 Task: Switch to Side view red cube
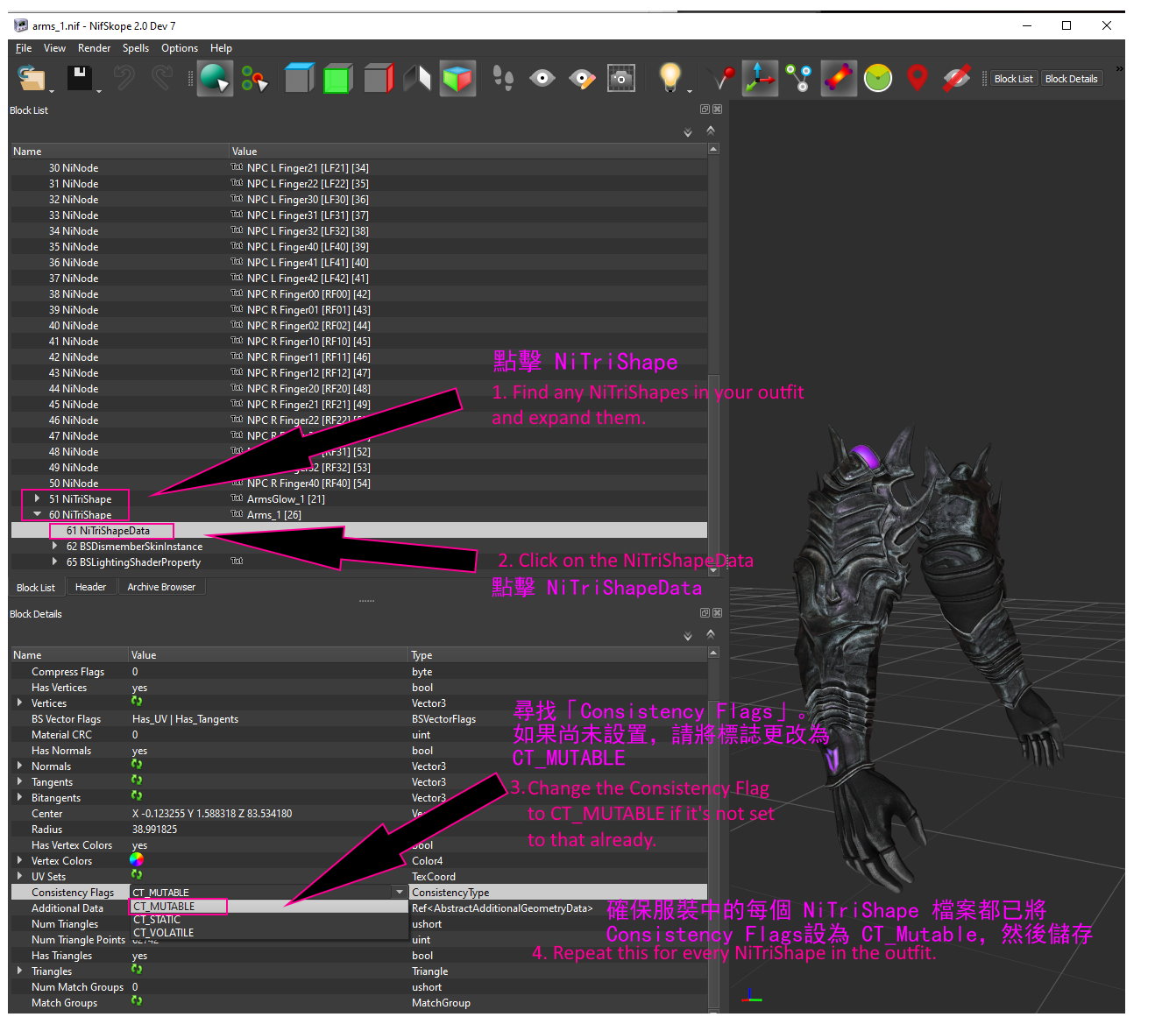click(x=378, y=79)
